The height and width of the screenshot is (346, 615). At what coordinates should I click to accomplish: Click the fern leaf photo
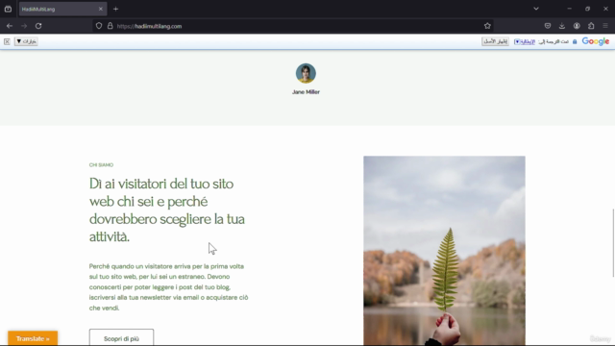(444, 250)
